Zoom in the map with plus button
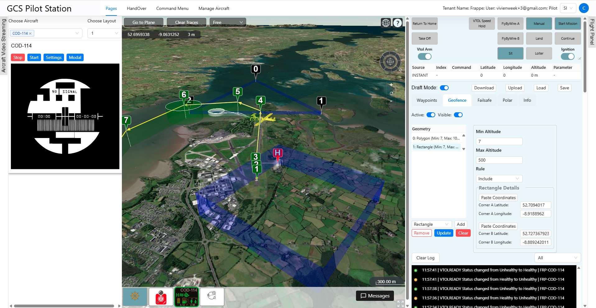The height and width of the screenshot is (308, 596). [391, 85]
